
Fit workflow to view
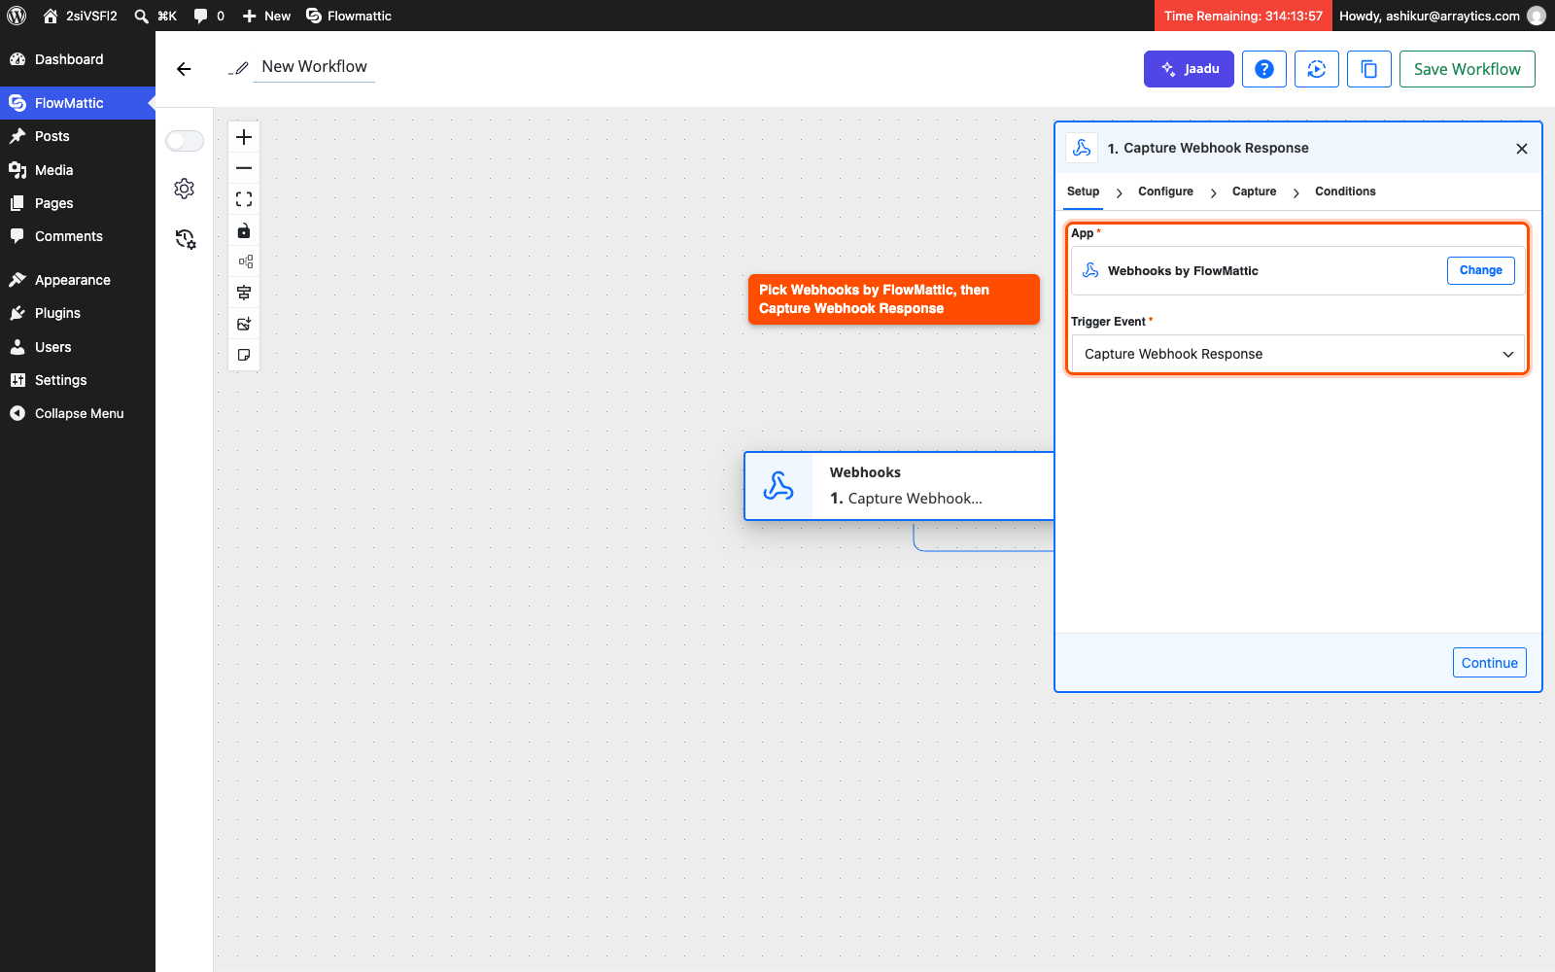point(244,199)
